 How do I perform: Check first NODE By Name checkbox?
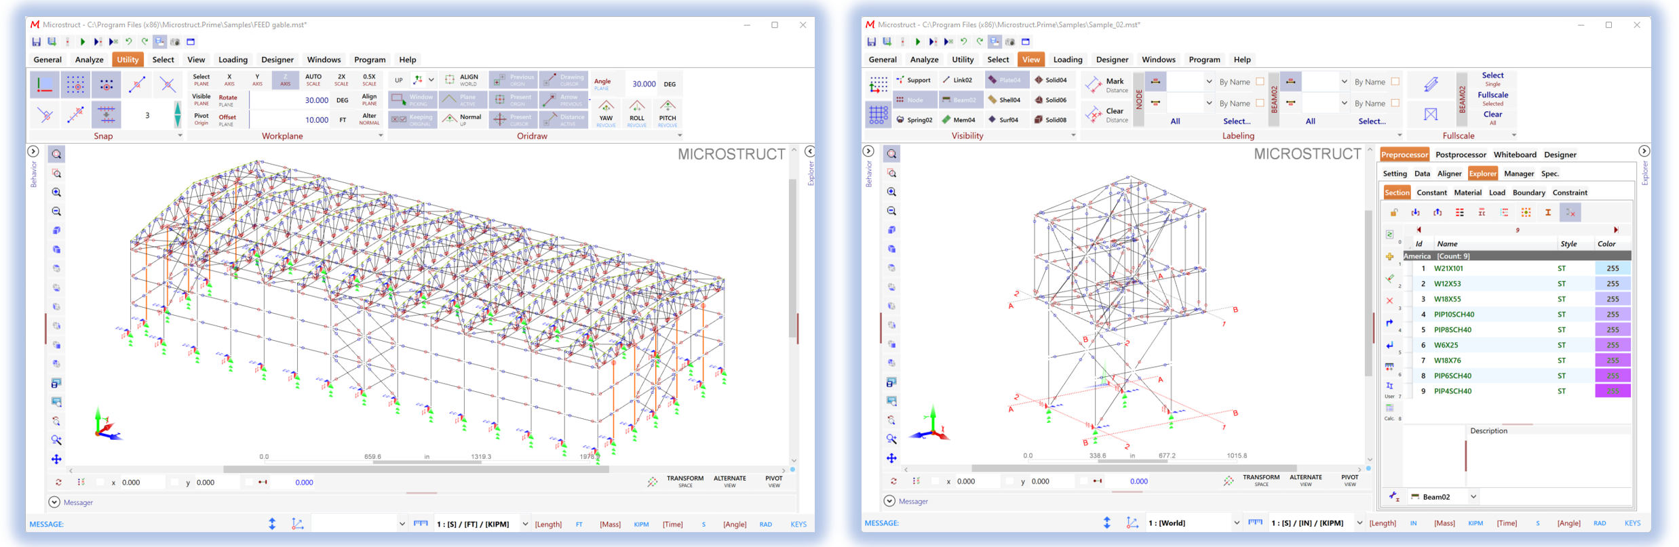coord(1260,82)
